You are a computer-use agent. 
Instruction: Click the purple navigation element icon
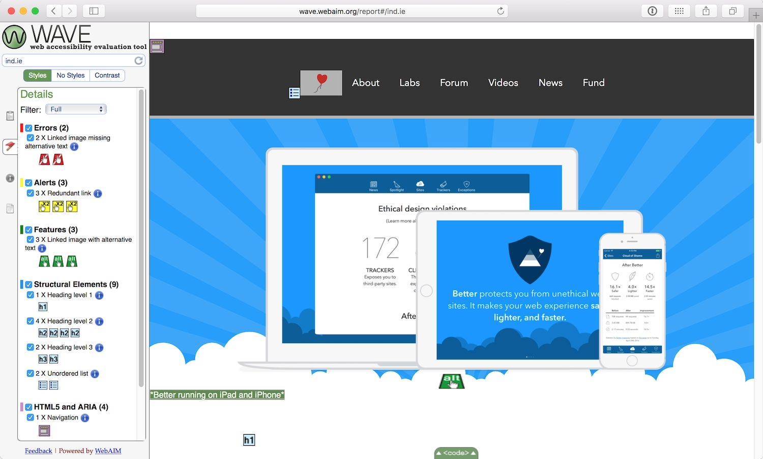point(44,430)
